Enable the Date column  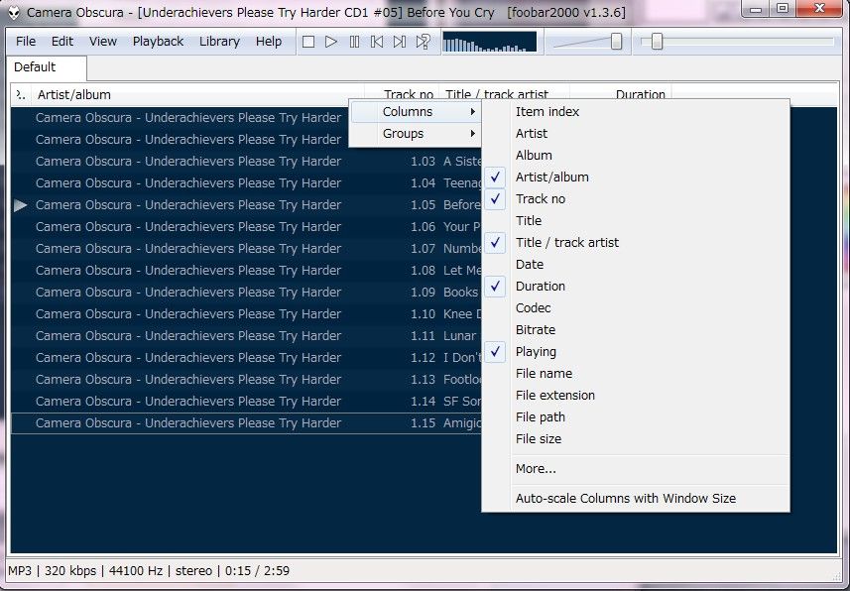pos(636,264)
